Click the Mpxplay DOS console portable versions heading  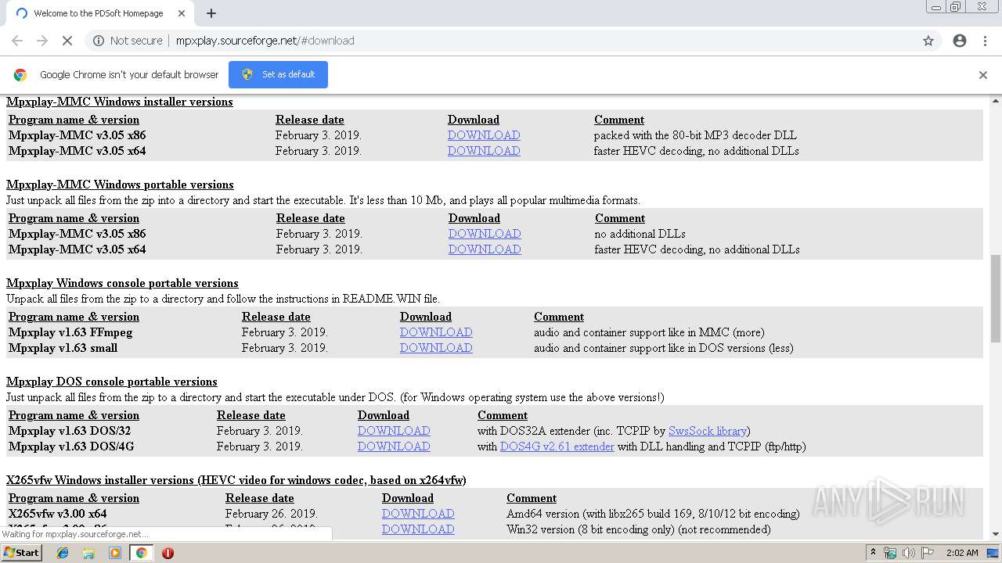112,382
